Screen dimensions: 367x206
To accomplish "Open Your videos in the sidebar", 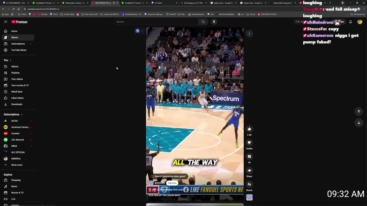I will (18, 79).
